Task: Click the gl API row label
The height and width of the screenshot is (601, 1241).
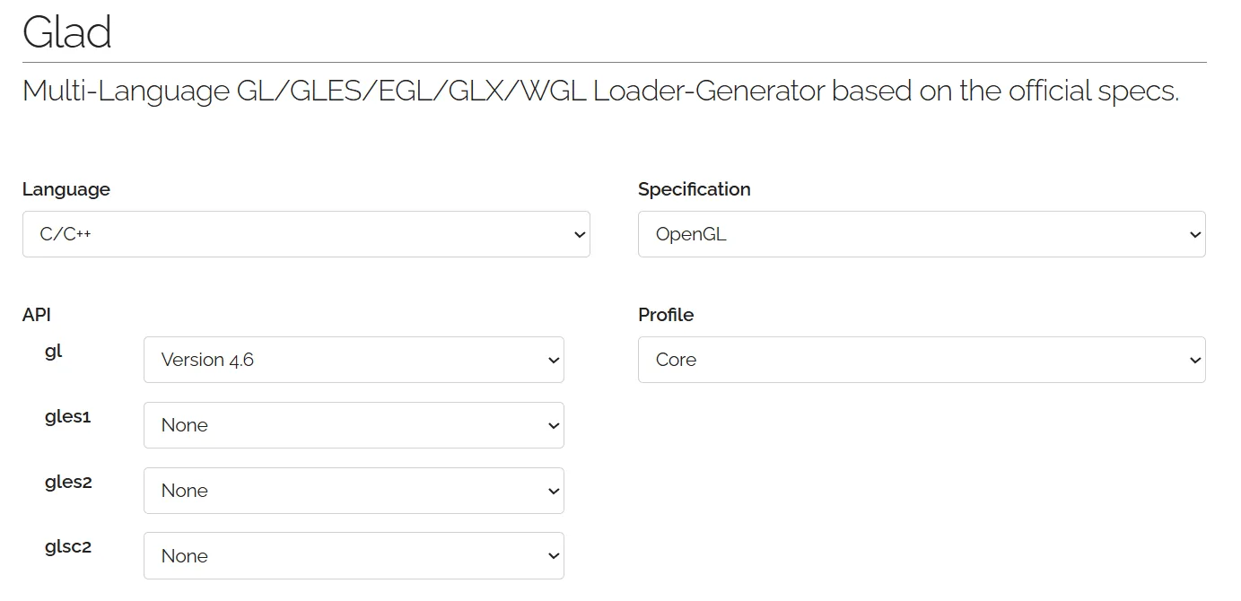Action: [x=53, y=351]
